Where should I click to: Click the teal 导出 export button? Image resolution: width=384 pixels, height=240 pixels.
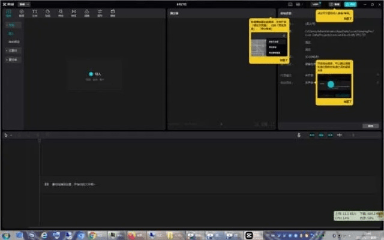pyautogui.click(x=350, y=4)
